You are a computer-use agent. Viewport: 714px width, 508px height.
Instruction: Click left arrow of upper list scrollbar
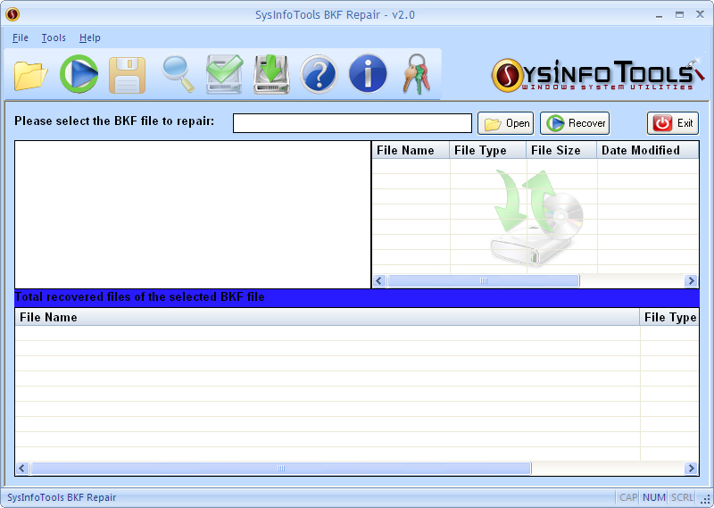pyautogui.click(x=379, y=281)
